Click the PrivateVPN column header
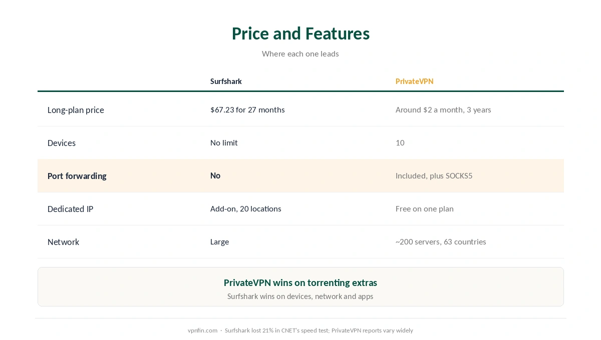Image resolution: width=601 pixels, height=340 pixels. pos(414,81)
